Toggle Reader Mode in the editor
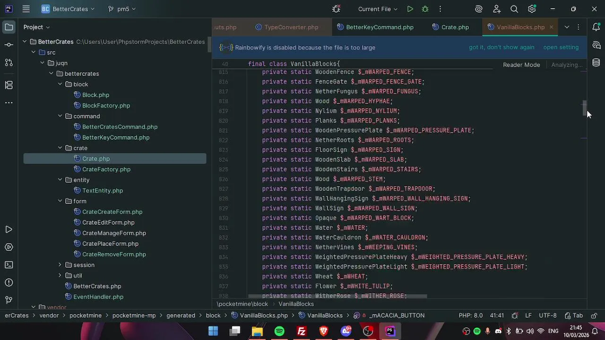The width and height of the screenshot is (605, 340). [x=521, y=65]
